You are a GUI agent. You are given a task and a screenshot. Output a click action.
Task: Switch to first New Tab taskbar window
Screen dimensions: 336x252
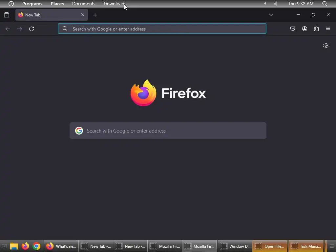point(96,246)
